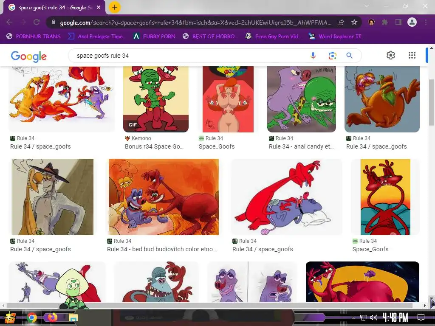Viewport: 435px width, 326px height.
Task: Open the BEST OF HORRO... bookmark
Action: tap(210, 37)
